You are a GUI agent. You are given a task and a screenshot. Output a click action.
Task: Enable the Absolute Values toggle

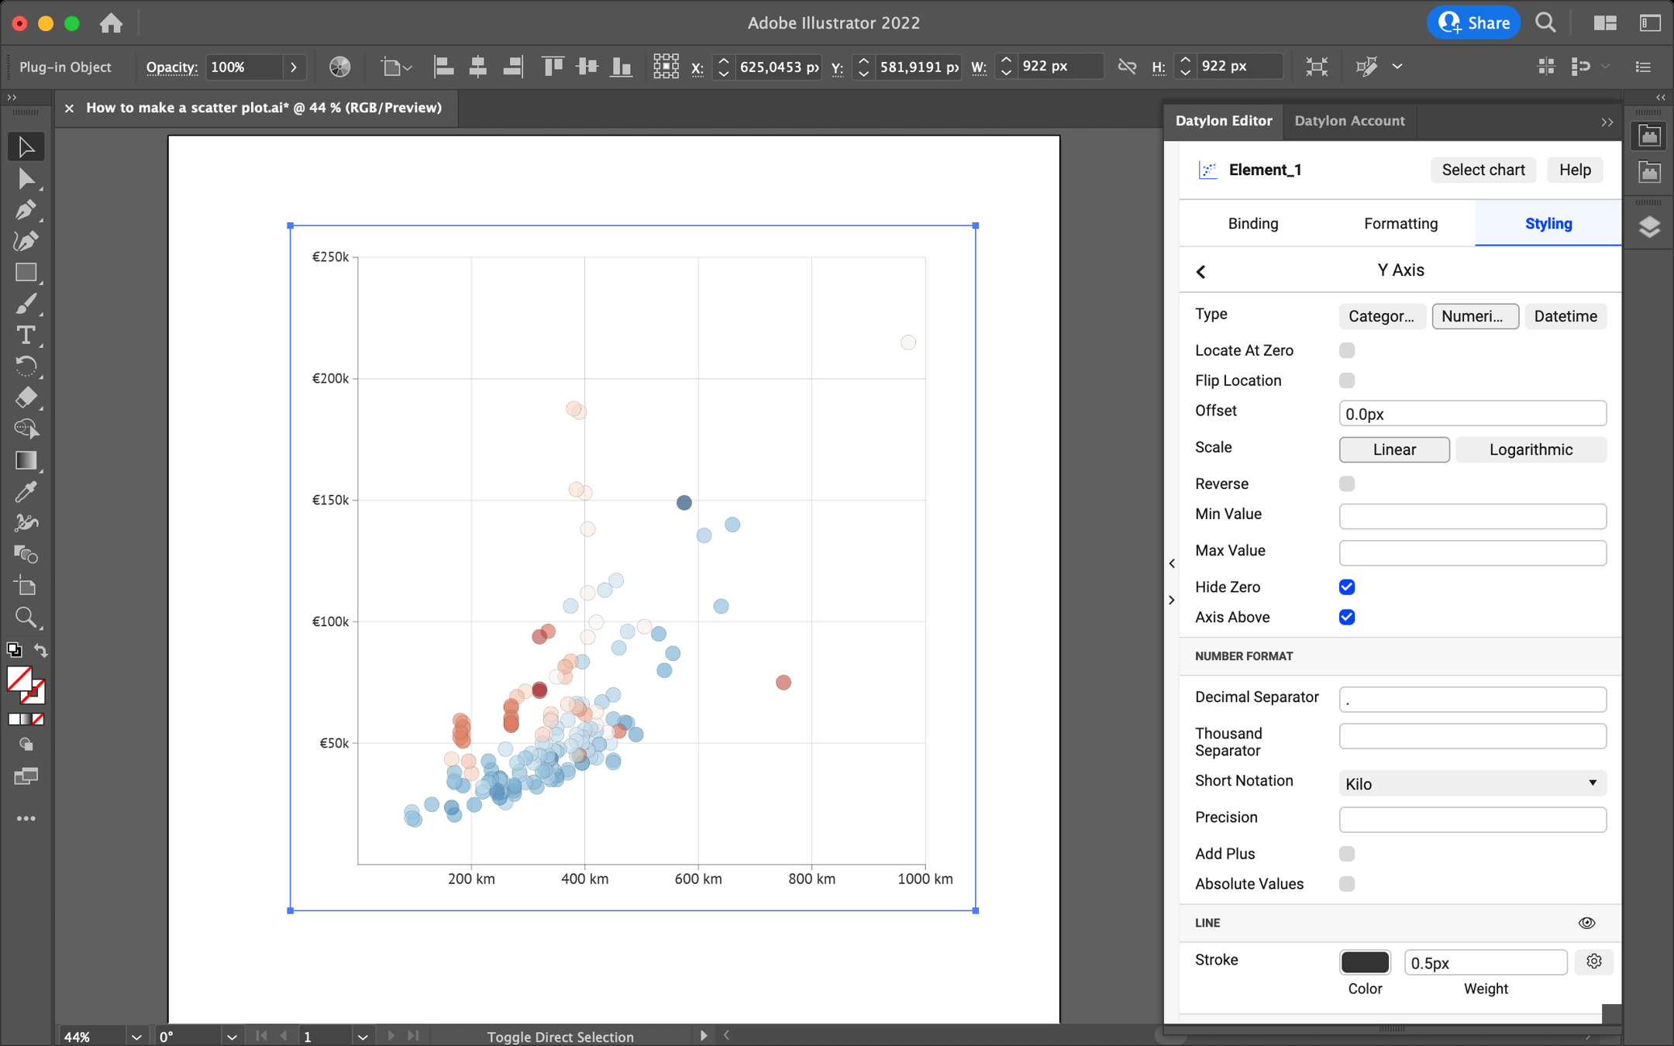click(1346, 884)
